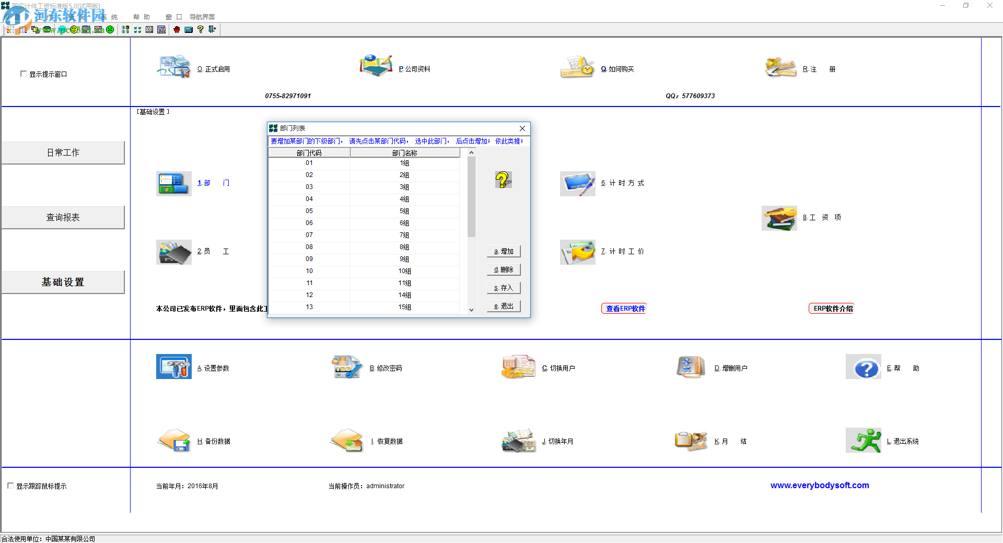Close the 部门列表 dialog

(522, 128)
